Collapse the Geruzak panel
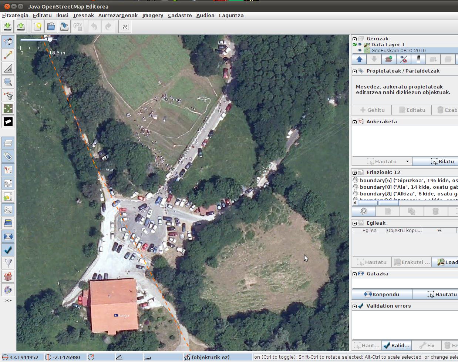This screenshot has width=458, height=362. [x=354, y=39]
